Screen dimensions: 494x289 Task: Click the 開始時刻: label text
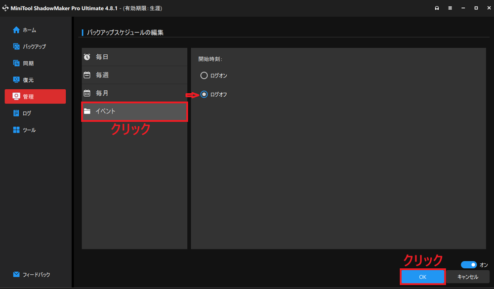(210, 59)
